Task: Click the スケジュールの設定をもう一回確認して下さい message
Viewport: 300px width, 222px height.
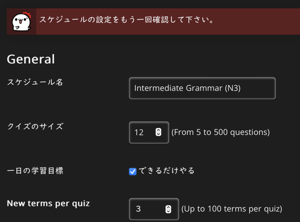Action: (126, 20)
